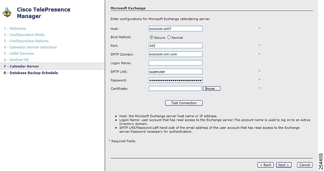
Task: Select the Secure bind method radio button
Action: tap(152, 37)
